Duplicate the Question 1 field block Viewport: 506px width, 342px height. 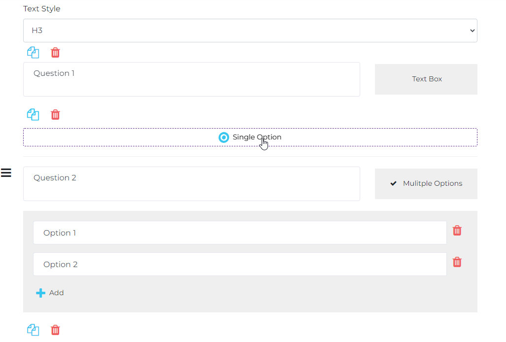click(x=33, y=52)
